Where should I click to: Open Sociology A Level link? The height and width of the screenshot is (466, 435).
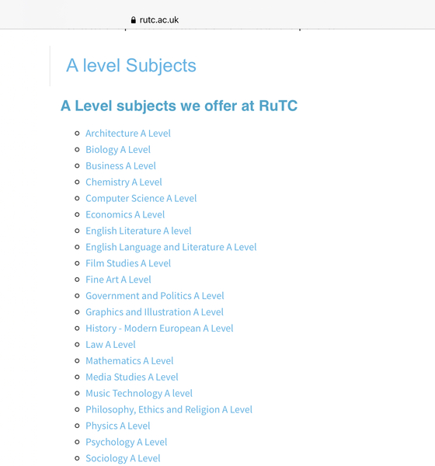(123, 458)
